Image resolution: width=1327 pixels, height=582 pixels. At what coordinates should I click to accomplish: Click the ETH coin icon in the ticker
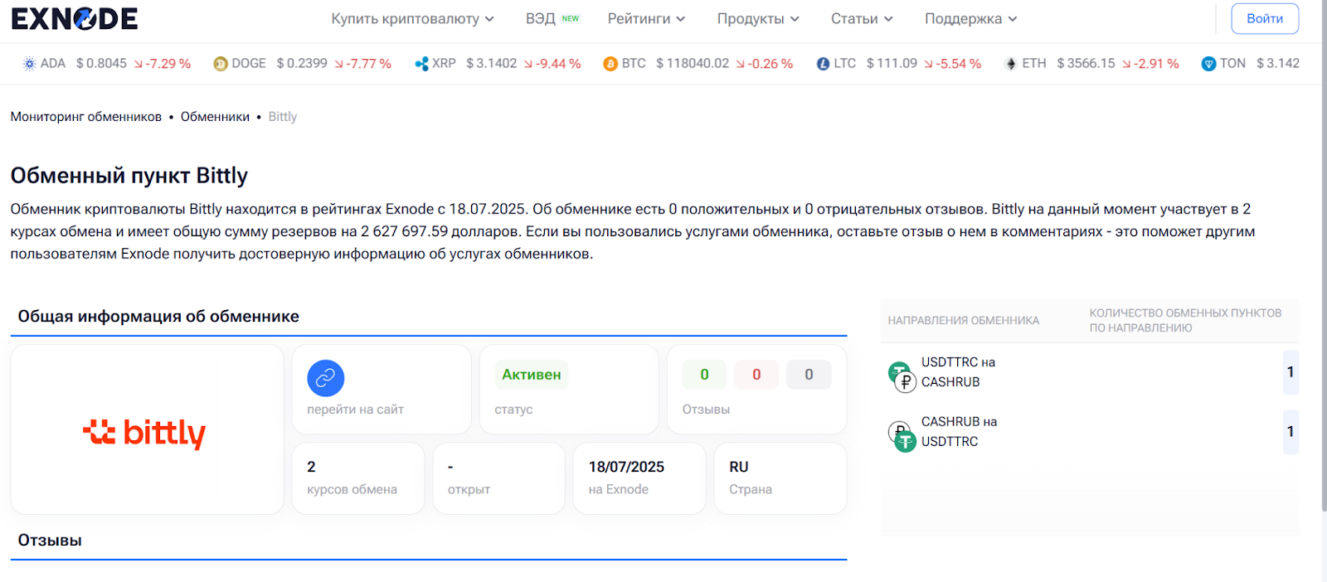click(1010, 64)
